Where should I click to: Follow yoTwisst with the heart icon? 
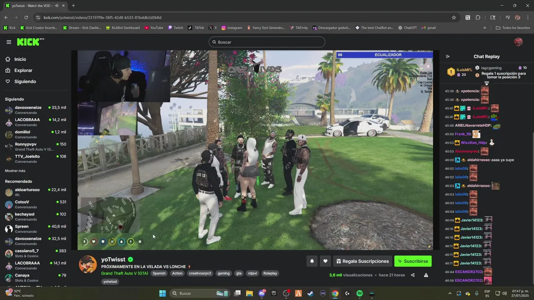point(325,261)
